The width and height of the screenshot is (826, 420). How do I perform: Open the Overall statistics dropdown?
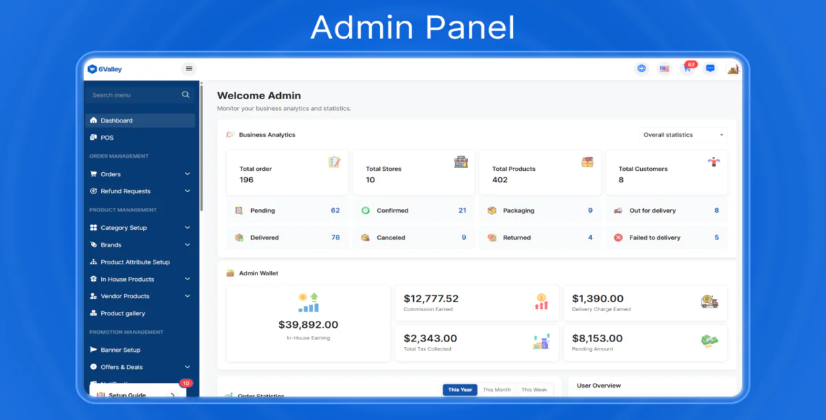point(683,135)
